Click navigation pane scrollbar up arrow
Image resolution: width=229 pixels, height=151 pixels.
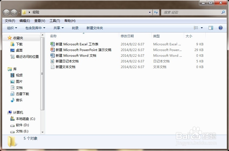pyautogui.click(x=42, y=35)
